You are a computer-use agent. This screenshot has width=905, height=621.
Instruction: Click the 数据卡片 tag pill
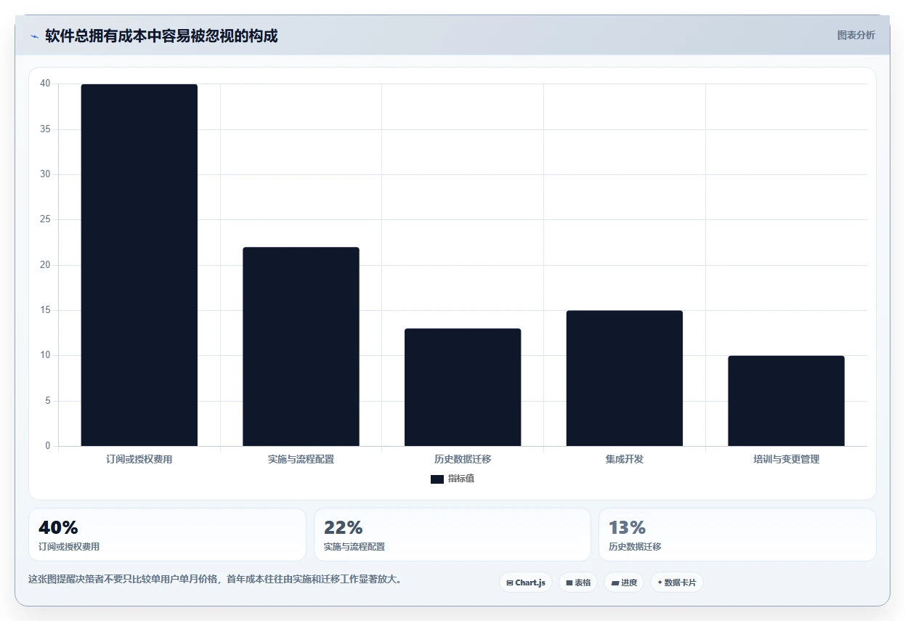676,583
